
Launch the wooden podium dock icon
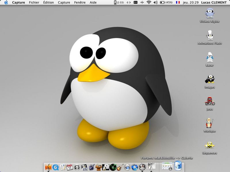[98, 167]
